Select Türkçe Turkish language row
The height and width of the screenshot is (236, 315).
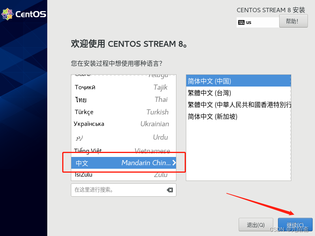point(124,112)
